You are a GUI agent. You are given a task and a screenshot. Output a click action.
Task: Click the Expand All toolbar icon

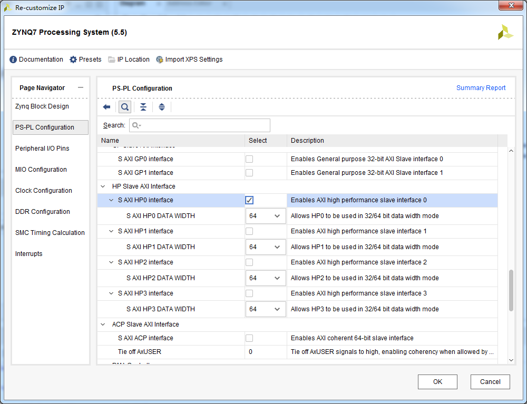pyautogui.click(x=162, y=107)
